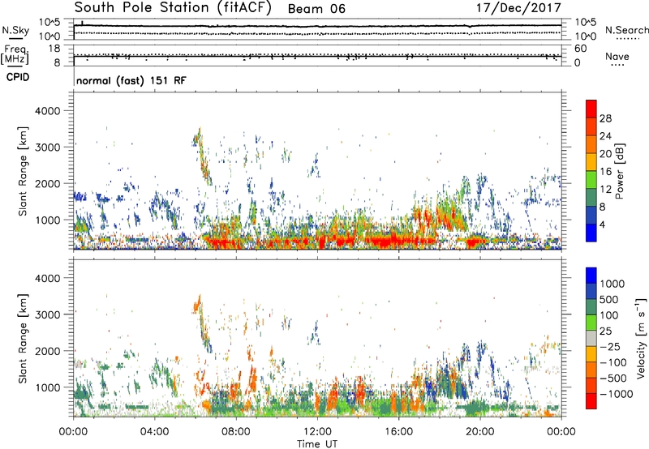Click the 'Beam 06' label

(316, 9)
